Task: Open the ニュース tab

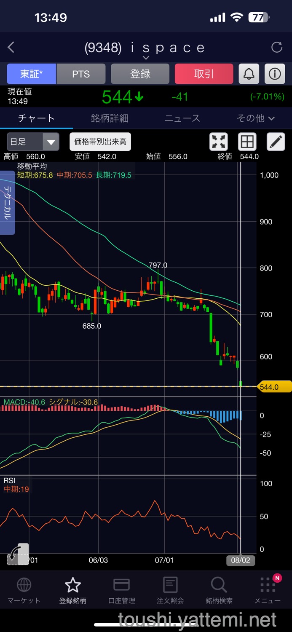Action: tap(182, 118)
